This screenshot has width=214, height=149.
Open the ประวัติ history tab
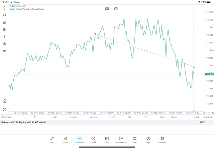93,140
